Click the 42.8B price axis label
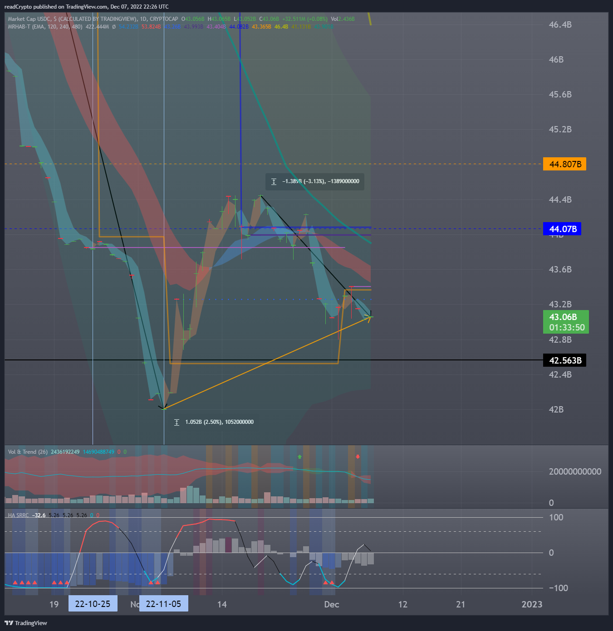 coord(560,340)
